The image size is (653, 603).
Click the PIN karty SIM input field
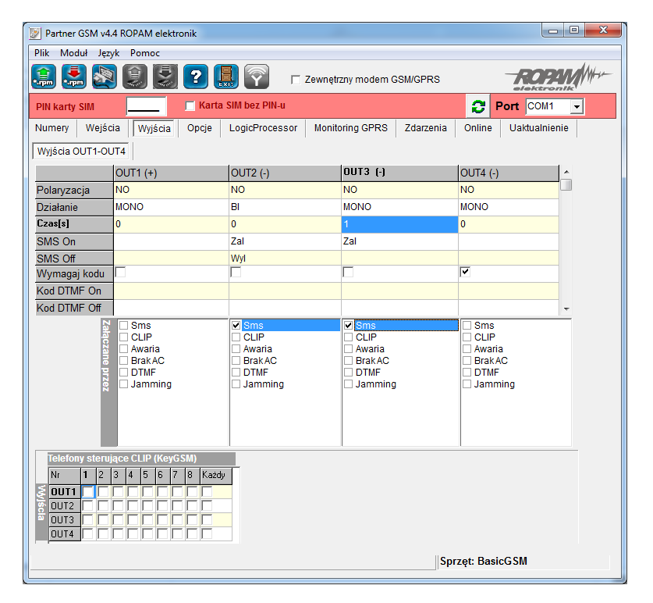click(x=147, y=106)
